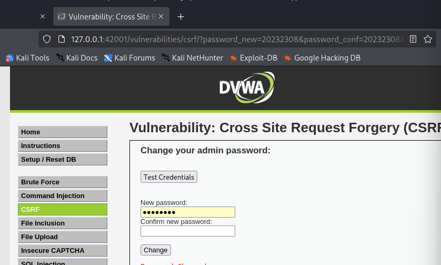The height and width of the screenshot is (265, 441).
Task: Open Exploit-DB bookmark
Action: coord(254,58)
